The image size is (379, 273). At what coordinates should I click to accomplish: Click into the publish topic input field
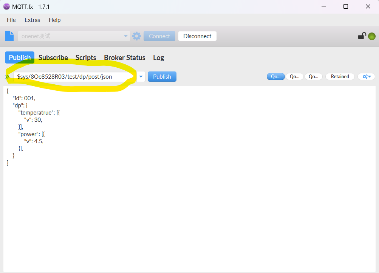point(75,77)
